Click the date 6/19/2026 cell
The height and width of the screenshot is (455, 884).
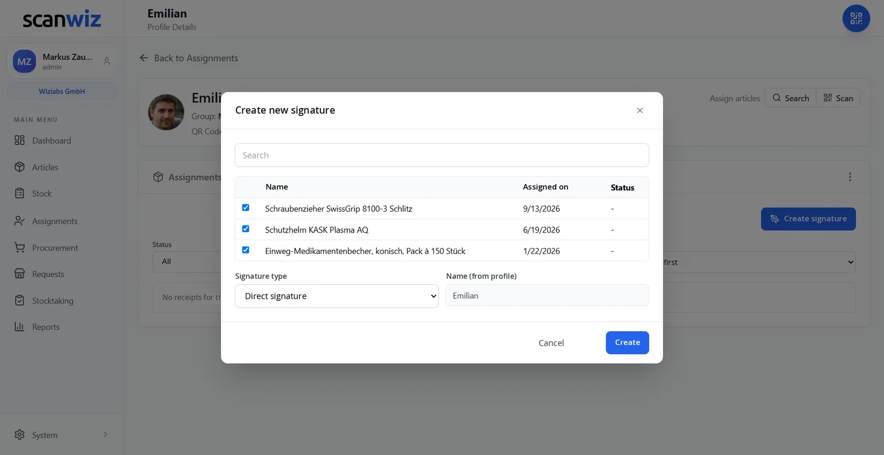click(x=541, y=230)
